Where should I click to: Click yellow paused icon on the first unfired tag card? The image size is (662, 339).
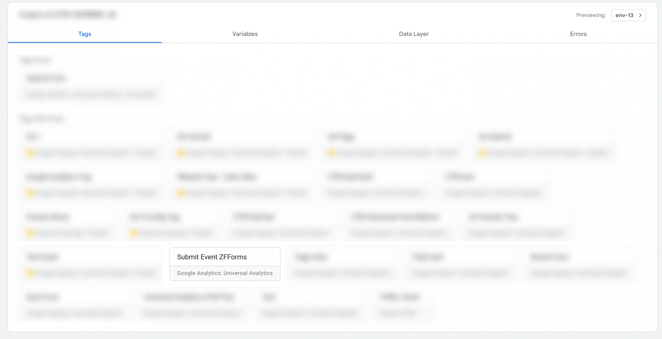pos(30,153)
